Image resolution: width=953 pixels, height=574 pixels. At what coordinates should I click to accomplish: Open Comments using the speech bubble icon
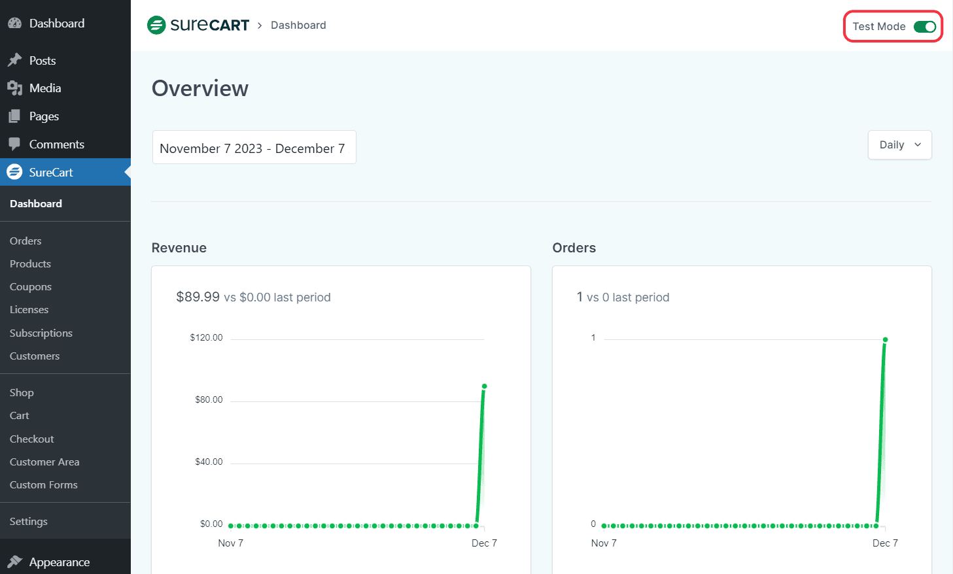(x=14, y=144)
